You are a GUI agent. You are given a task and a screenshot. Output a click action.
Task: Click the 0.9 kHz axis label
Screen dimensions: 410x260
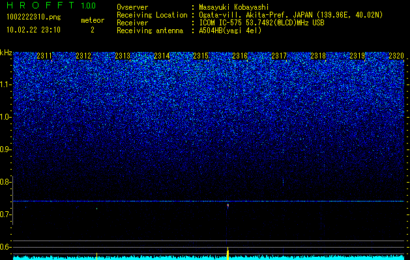(6, 149)
